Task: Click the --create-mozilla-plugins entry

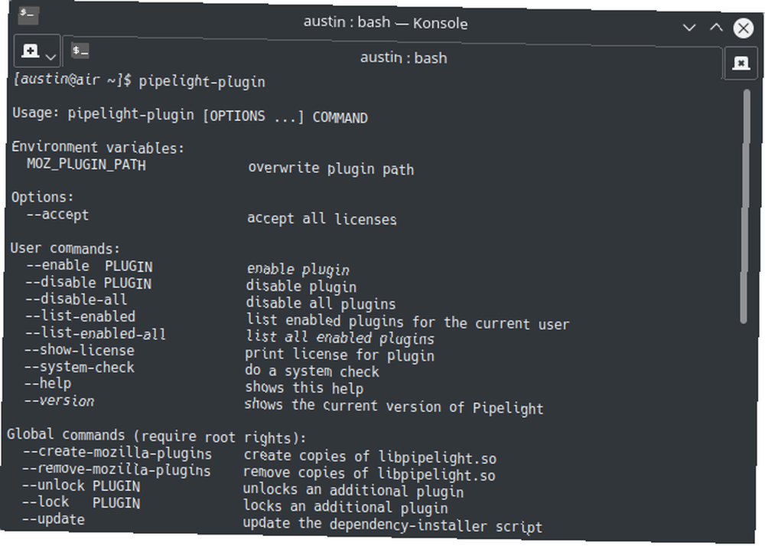Action: click(118, 453)
